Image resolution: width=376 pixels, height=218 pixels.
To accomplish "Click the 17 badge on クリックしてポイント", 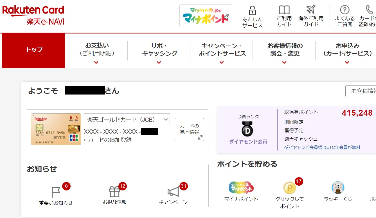I will click(299, 181).
